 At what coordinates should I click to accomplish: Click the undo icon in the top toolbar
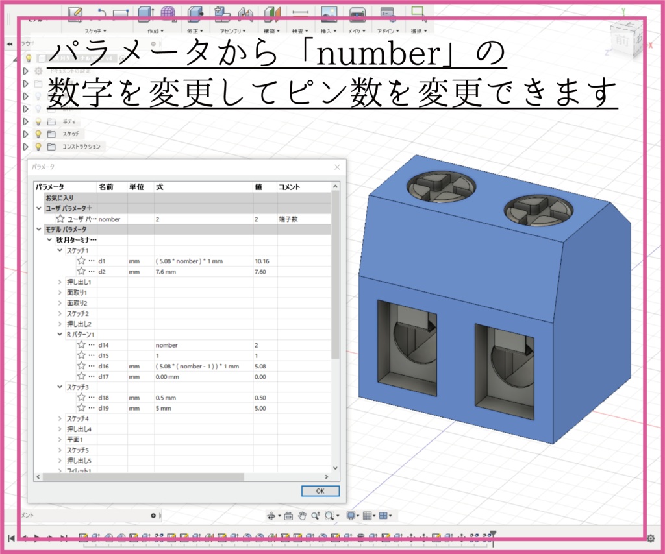click(x=102, y=13)
